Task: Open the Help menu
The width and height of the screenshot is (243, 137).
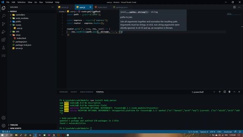Action: [x=57, y=2]
